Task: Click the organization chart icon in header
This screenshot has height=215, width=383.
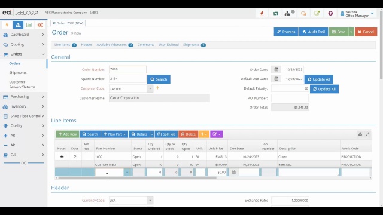Action: (287, 13)
